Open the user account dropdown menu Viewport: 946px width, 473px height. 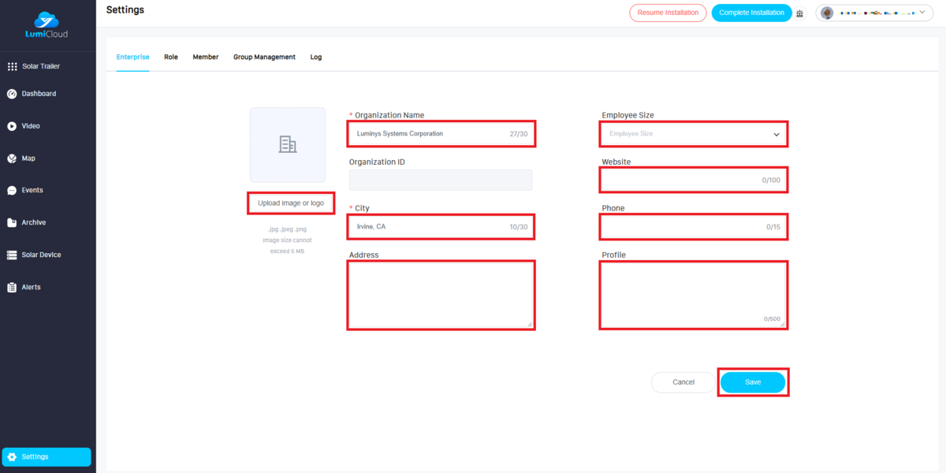(x=875, y=13)
